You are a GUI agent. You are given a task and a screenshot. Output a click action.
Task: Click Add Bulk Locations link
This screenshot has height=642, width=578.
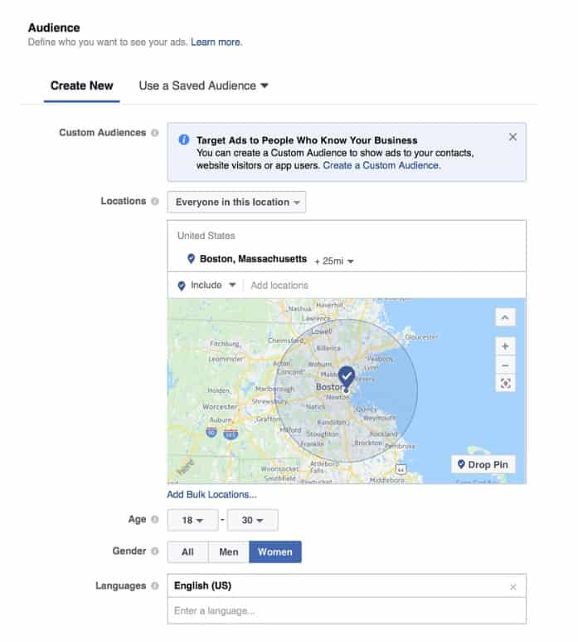[211, 495]
